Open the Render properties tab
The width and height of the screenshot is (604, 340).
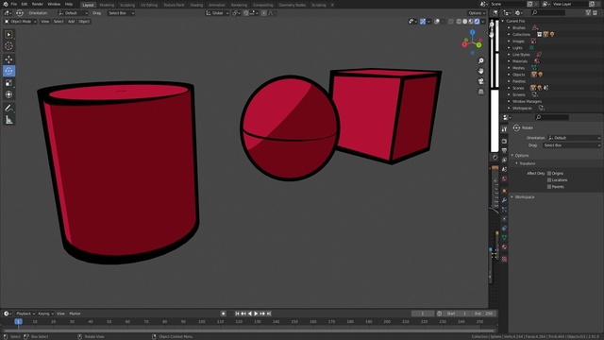tap(504, 141)
